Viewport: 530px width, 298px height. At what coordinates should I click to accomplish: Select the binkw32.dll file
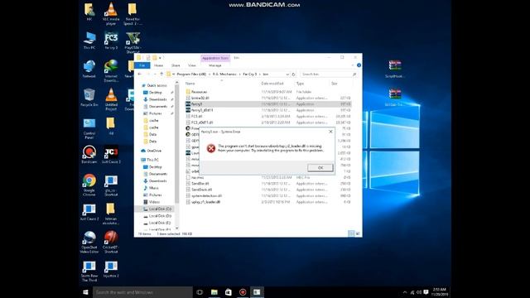[x=200, y=98]
